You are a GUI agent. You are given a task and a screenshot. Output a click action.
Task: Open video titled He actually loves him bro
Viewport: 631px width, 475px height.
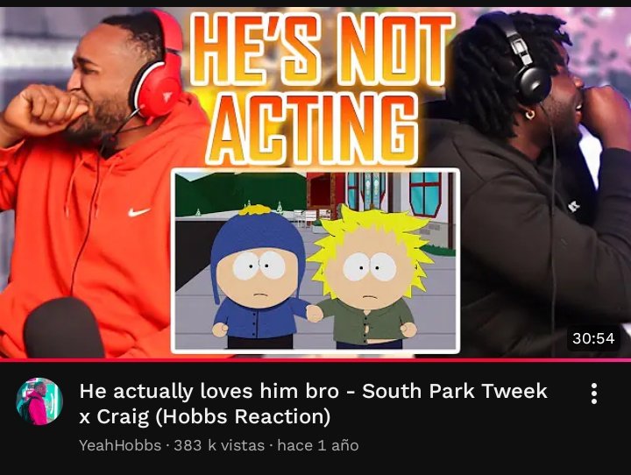pyautogui.click(x=313, y=403)
